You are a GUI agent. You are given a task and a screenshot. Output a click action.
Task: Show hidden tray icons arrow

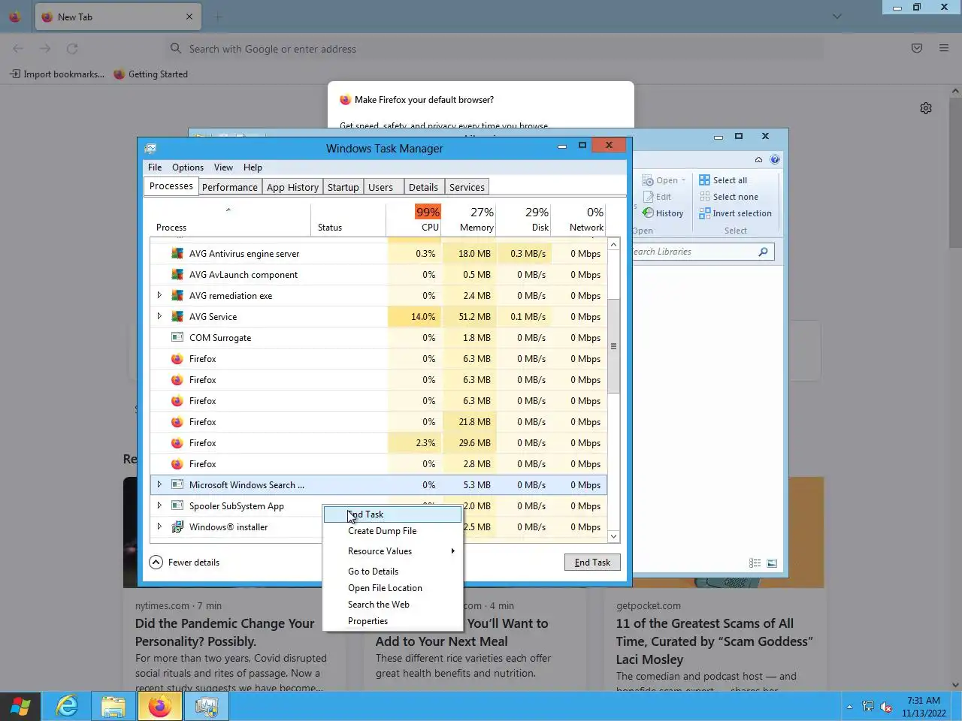point(849,707)
